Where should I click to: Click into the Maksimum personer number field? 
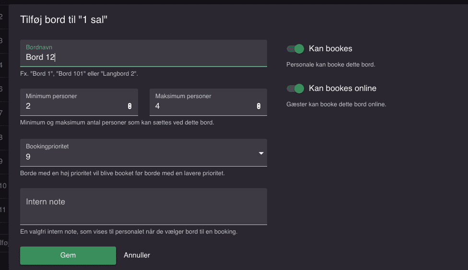[x=208, y=102]
